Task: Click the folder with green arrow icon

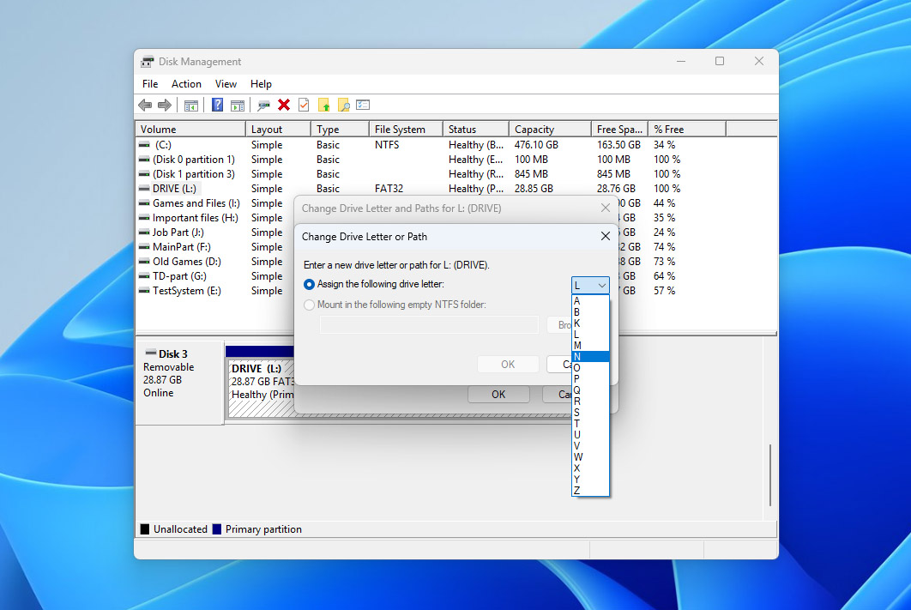Action: point(323,106)
